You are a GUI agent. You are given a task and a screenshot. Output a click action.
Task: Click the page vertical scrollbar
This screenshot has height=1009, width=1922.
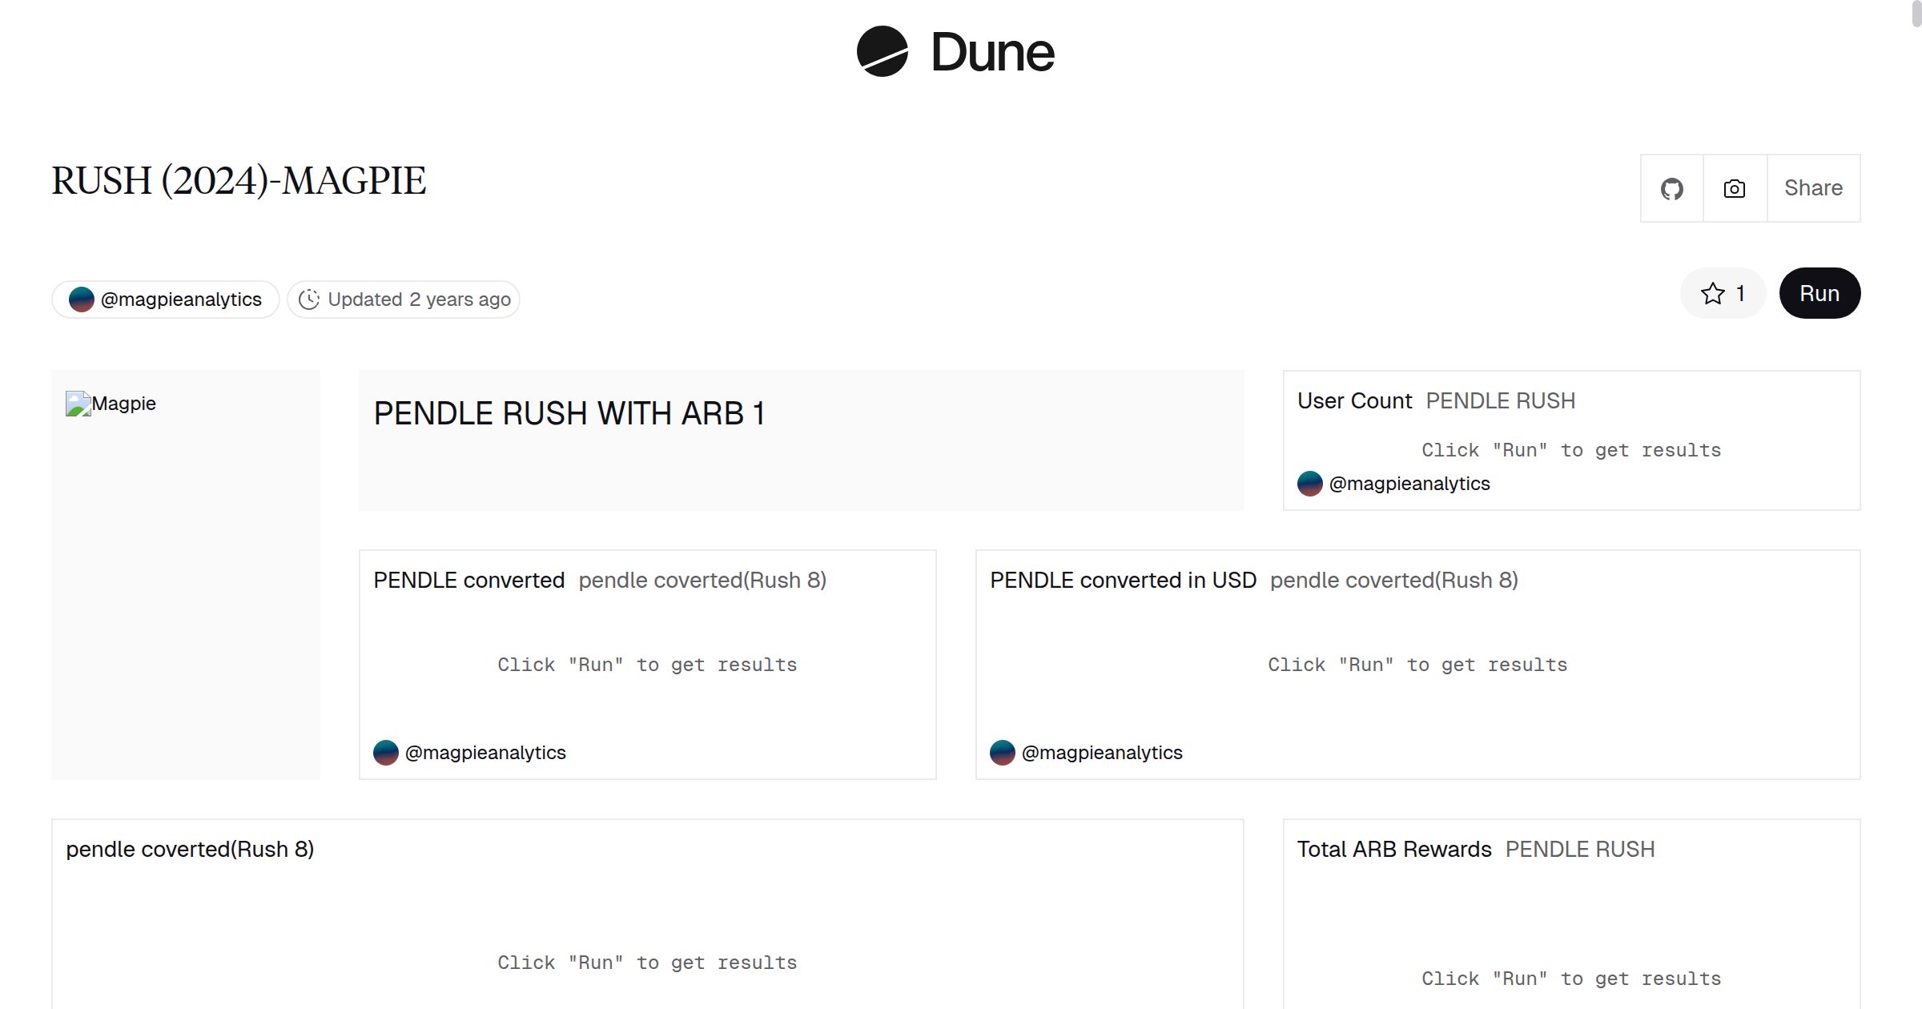pyautogui.click(x=1916, y=14)
